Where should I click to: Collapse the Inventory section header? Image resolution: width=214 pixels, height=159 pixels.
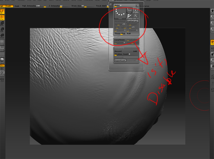(126, 48)
